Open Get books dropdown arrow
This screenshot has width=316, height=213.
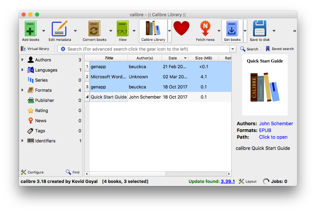click(x=245, y=31)
